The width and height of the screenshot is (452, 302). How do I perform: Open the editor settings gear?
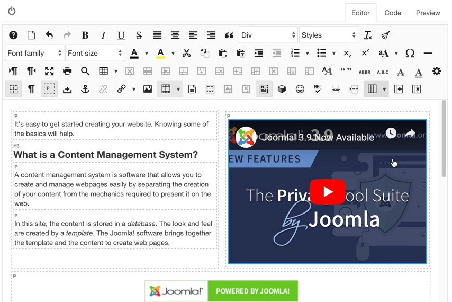(437, 71)
